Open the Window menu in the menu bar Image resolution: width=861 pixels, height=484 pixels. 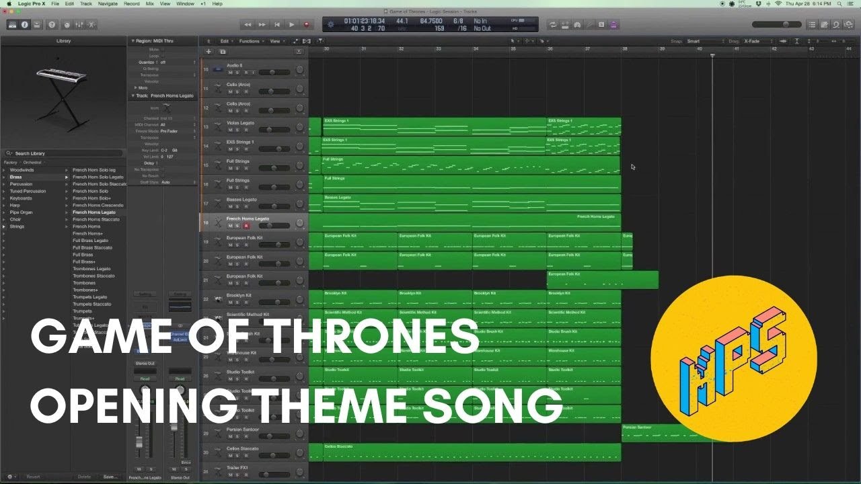(186, 3)
